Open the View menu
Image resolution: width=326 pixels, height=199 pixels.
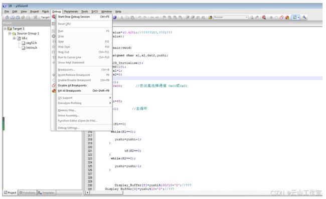pyautogui.click(x=24, y=12)
